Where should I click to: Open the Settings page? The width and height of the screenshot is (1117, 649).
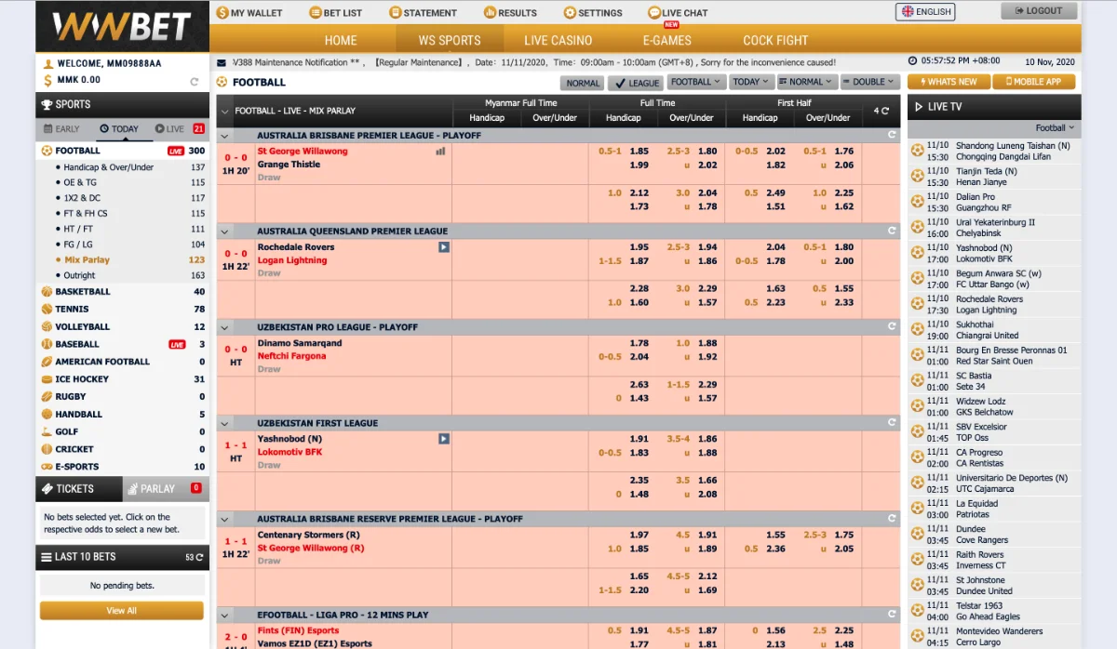(593, 13)
